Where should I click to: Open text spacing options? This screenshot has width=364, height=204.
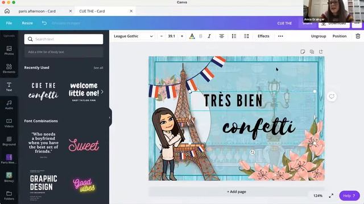246,36
